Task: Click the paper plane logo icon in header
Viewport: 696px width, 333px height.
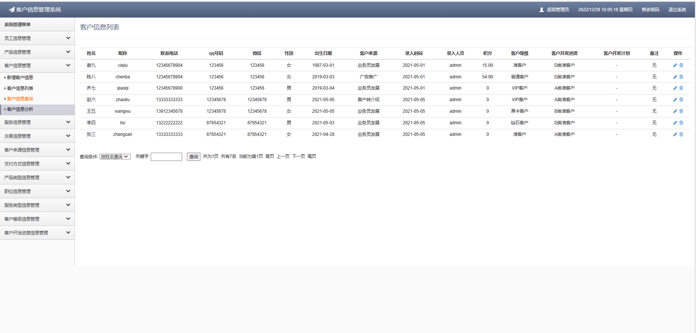Action: point(12,10)
